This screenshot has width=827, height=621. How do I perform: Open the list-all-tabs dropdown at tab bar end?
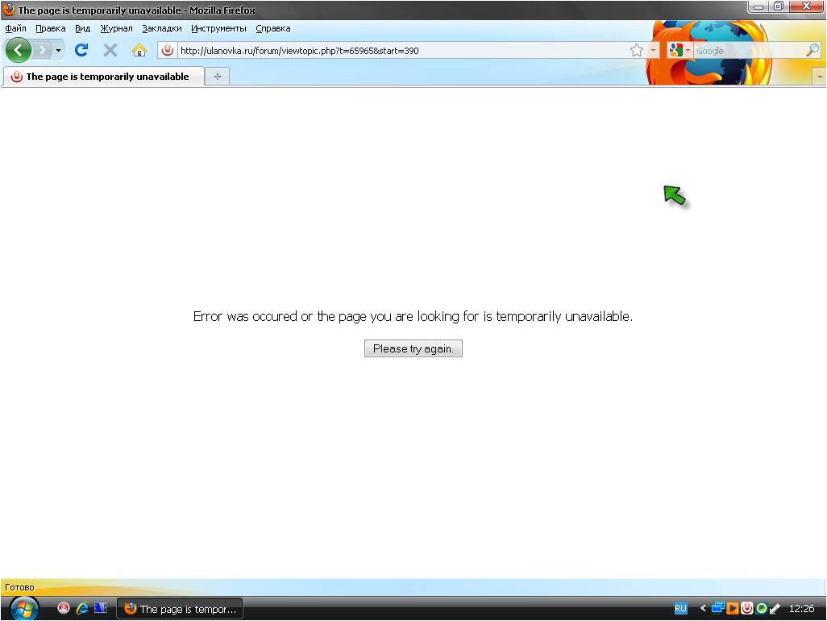click(x=819, y=77)
